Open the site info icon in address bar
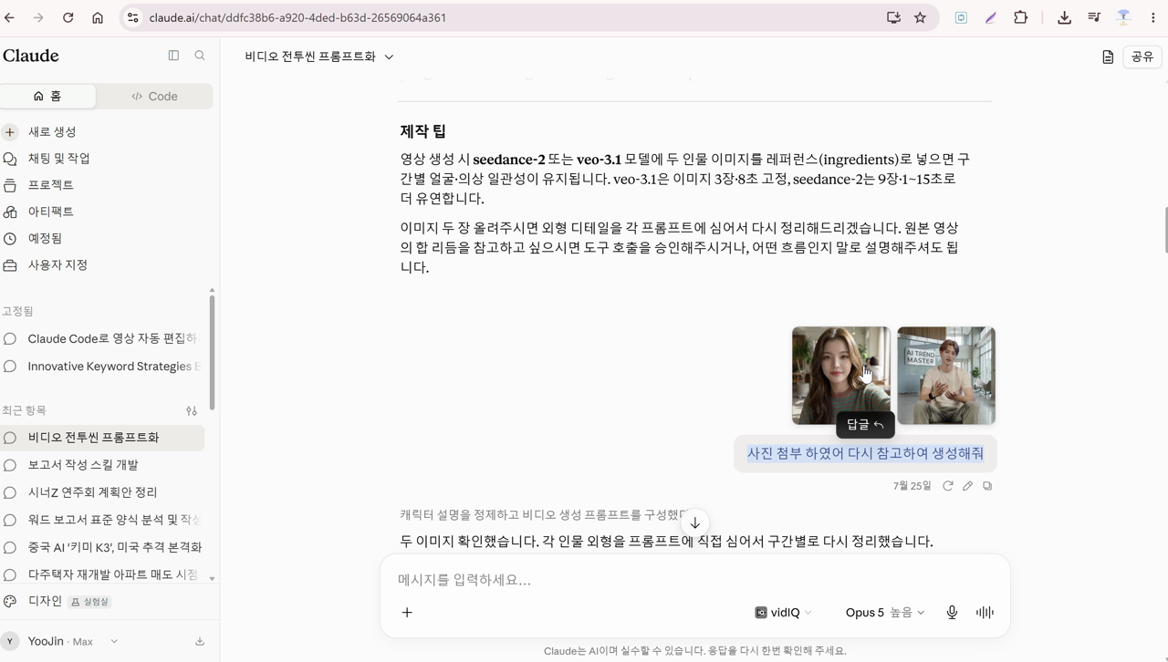Viewport: 1168px width, 662px height. (133, 17)
